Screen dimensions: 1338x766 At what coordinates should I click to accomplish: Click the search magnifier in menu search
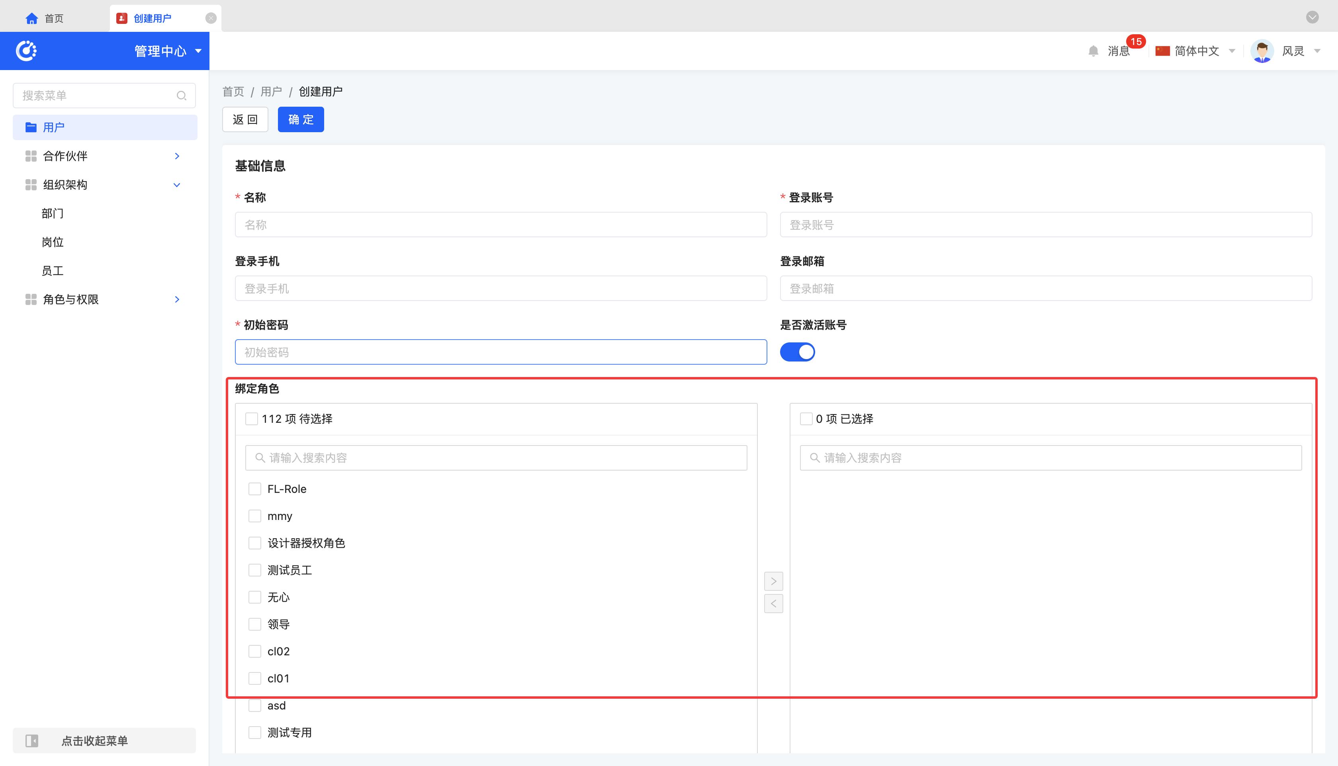[x=182, y=96]
